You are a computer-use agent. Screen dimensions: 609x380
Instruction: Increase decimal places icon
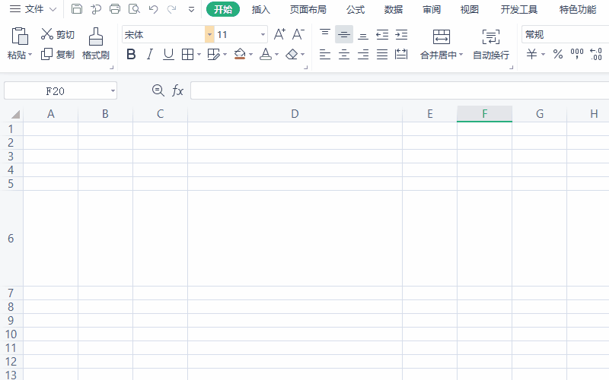(596, 54)
